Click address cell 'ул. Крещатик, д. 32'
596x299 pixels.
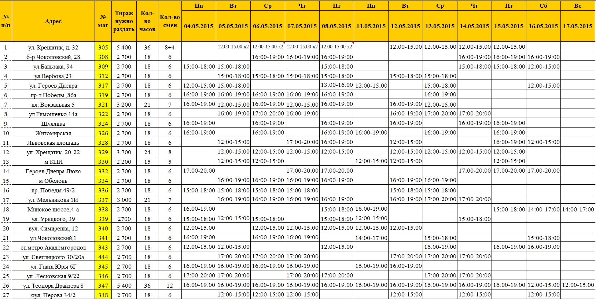pos(53,47)
